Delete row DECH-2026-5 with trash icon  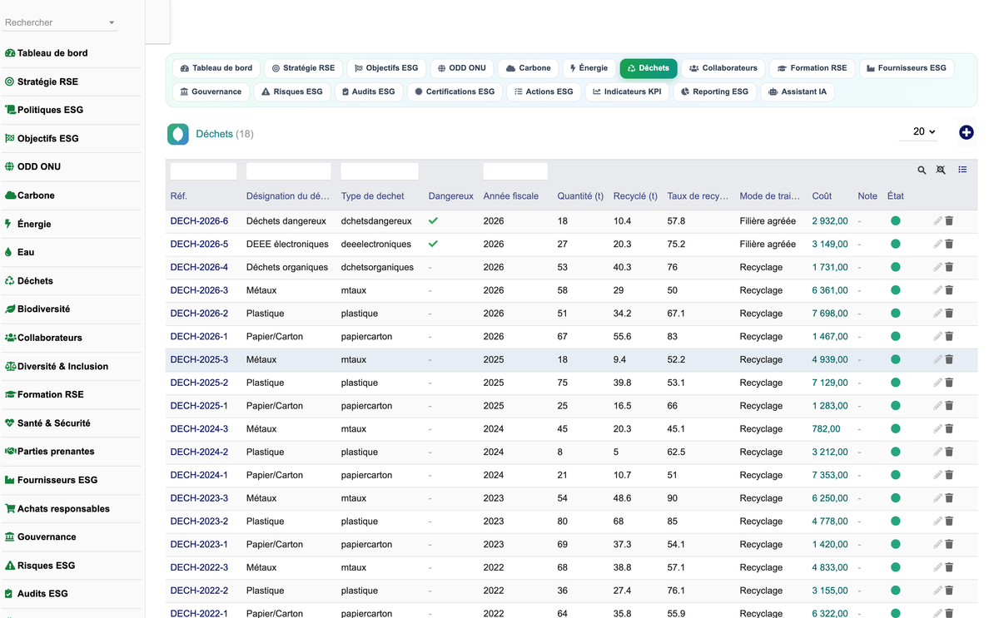point(949,244)
